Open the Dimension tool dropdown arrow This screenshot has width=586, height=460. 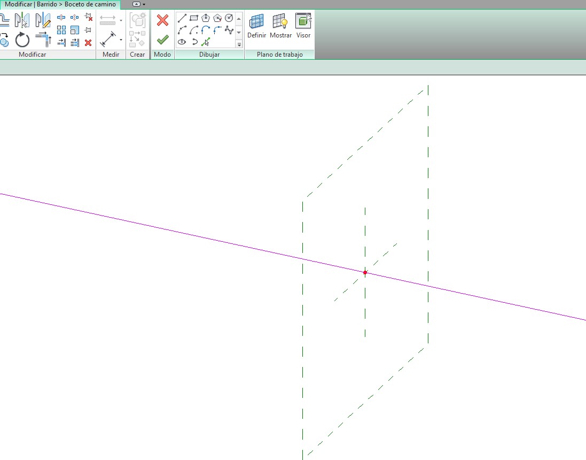point(121,40)
